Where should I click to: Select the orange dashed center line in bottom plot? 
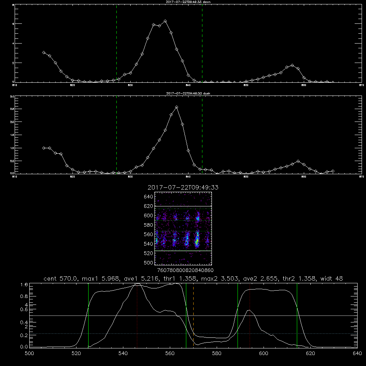click(194, 315)
